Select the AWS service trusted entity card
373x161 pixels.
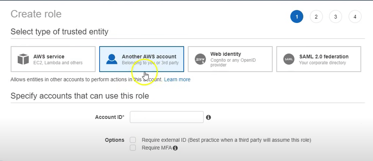53,59
